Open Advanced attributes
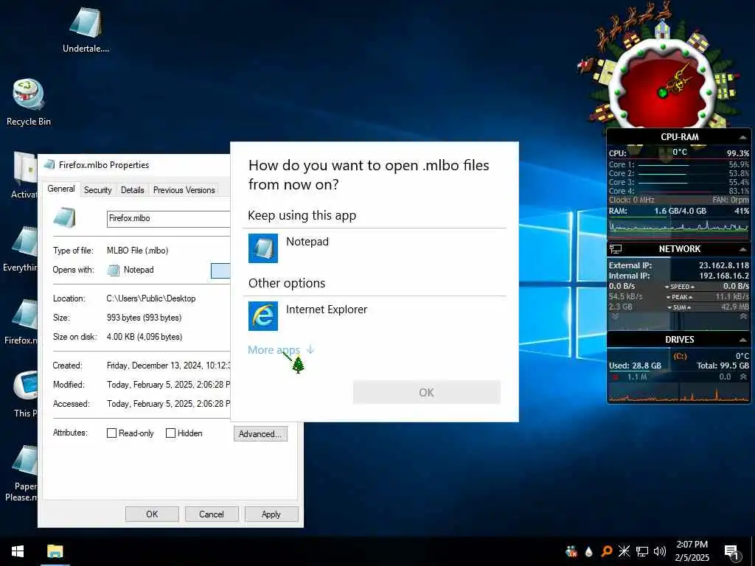This screenshot has height=566, width=755. [260, 433]
